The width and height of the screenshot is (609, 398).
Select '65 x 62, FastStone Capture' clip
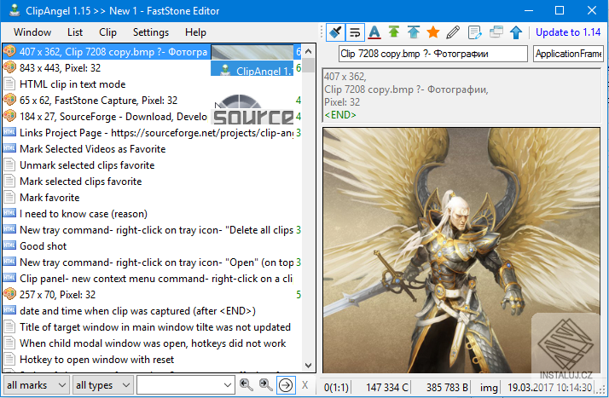pyautogui.click(x=152, y=101)
